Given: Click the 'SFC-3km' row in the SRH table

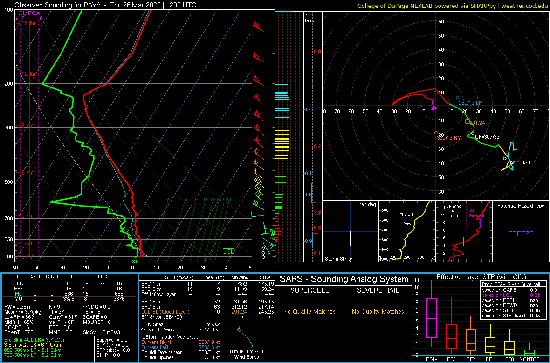Looking at the screenshot, I should tap(206, 289).
